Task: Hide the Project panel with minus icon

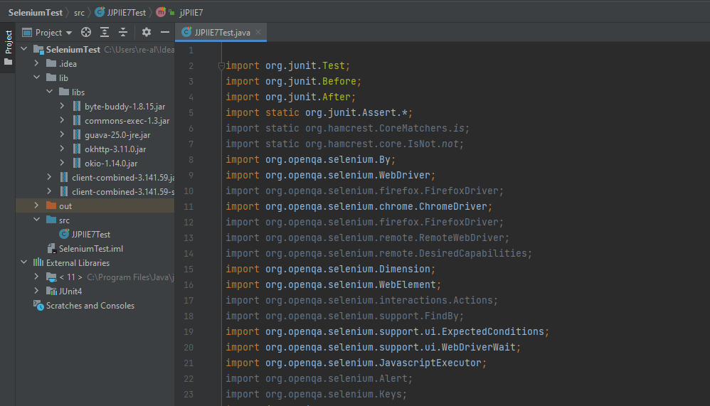Action: tap(165, 32)
